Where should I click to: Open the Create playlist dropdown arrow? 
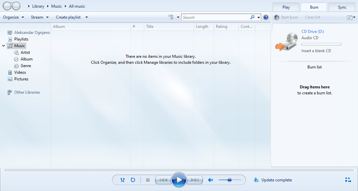click(x=87, y=17)
